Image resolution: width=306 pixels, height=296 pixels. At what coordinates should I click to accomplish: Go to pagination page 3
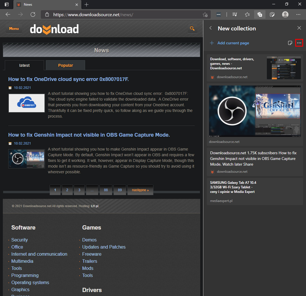coord(79,190)
